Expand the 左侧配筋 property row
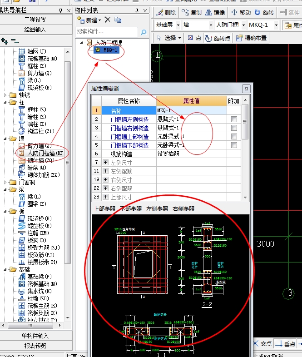 click(x=105, y=171)
